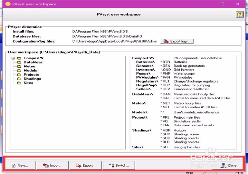Click the '*.PAN' extension text
248x174 pixels.
pos(165,77)
